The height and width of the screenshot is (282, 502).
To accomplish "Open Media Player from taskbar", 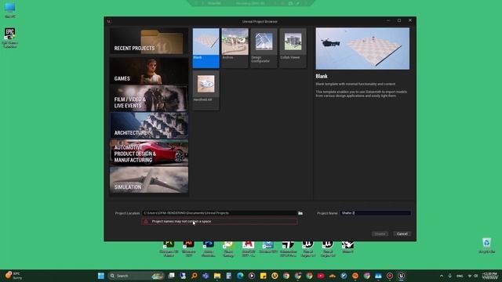I will [252, 276].
